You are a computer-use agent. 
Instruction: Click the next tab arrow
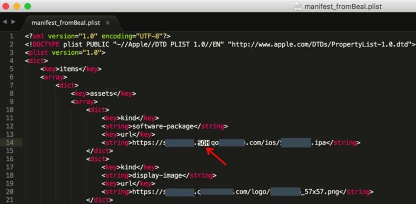click(13, 22)
